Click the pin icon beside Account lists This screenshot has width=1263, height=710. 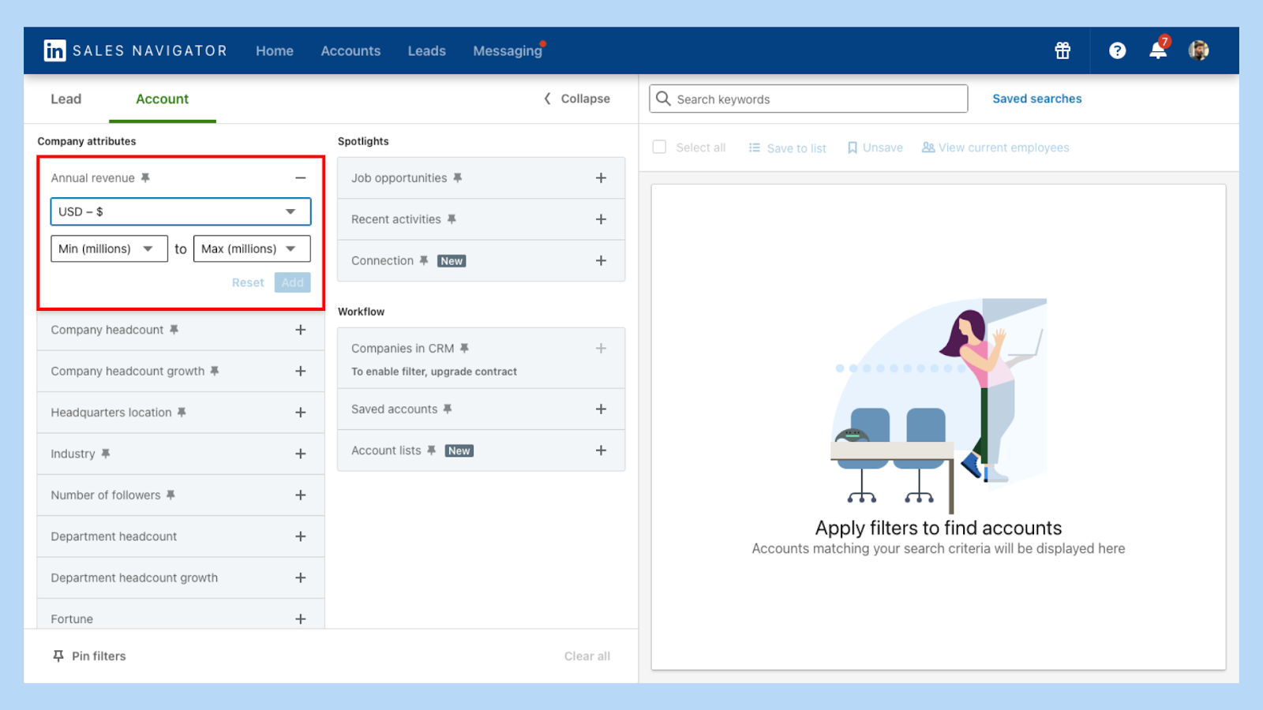click(x=431, y=450)
